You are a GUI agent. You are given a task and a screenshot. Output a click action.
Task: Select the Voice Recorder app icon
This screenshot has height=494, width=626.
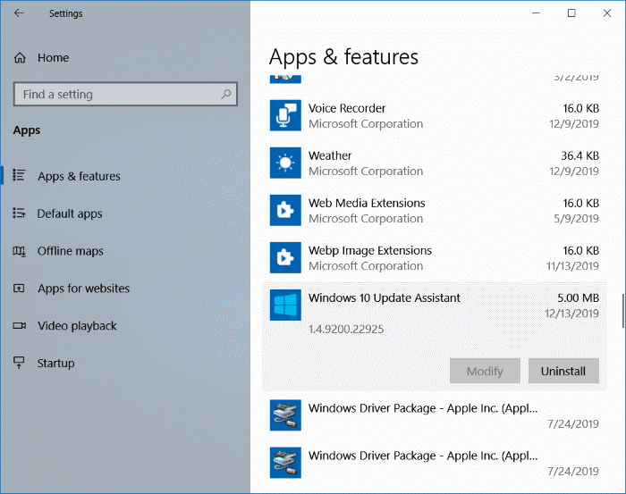(285, 115)
